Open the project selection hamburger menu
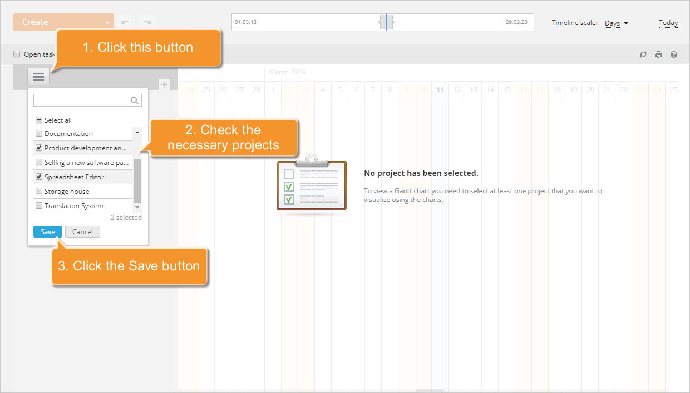 click(38, 77)
